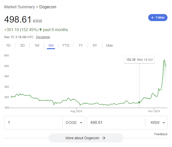This screenshot has height=147, width=172.
Task: Choose the 1M chart range
Action: pyautogui.click(x=37, y=45)
